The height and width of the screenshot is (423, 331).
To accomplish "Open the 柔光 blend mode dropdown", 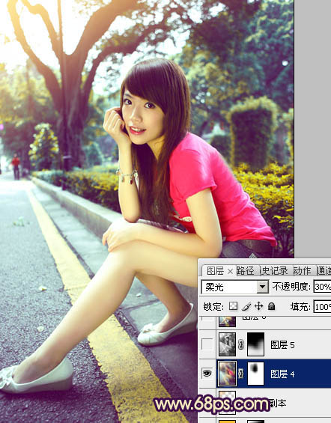I will coord(262,287).
